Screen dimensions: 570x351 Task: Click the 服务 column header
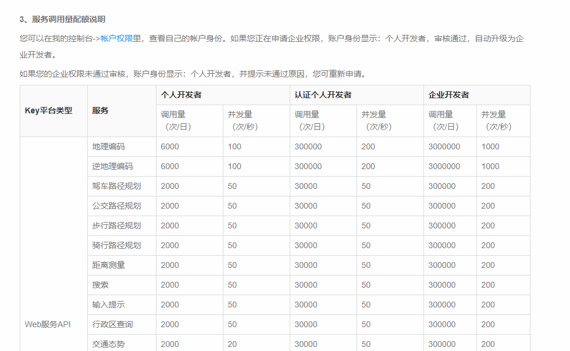[100, 110]
